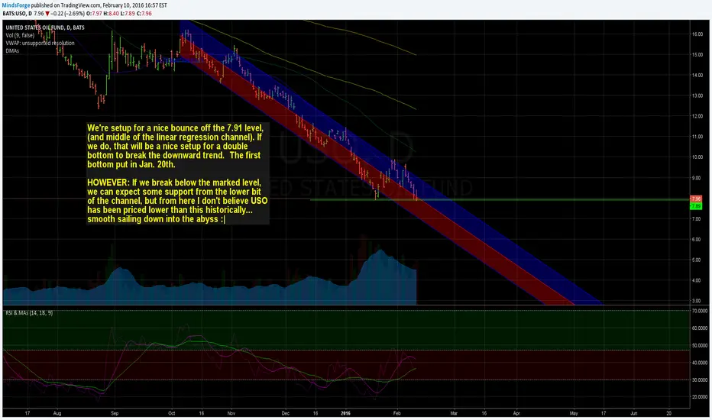Click the Sep date axis label
The height and width of the screenshot is (420, 712).
coord(115,414)
